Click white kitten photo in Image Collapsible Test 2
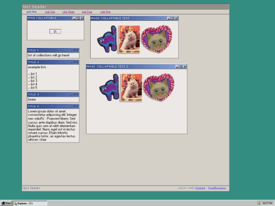 (x=131, y=87)
